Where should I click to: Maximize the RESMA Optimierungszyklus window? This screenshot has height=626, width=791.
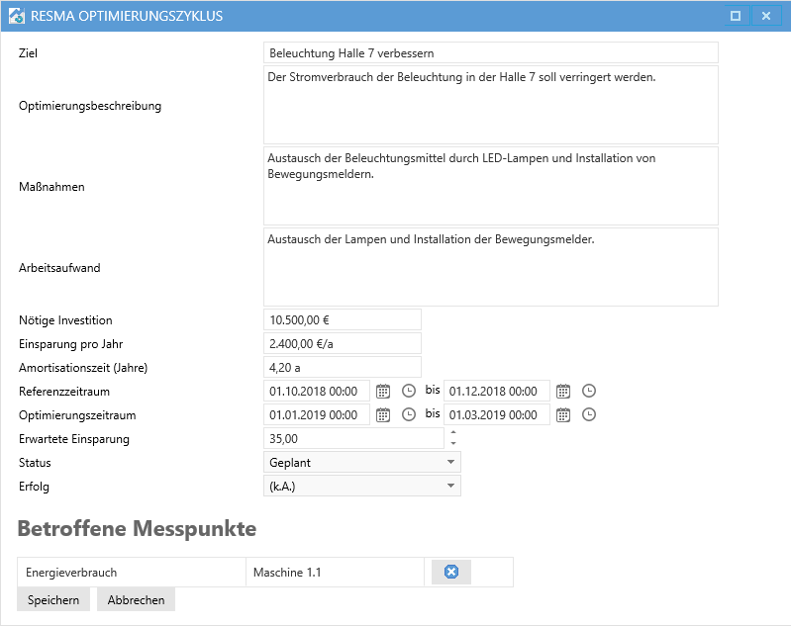pos(736,16)
